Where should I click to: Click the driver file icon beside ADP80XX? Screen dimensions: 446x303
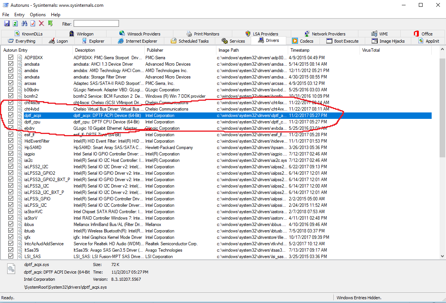coord(20,58)
